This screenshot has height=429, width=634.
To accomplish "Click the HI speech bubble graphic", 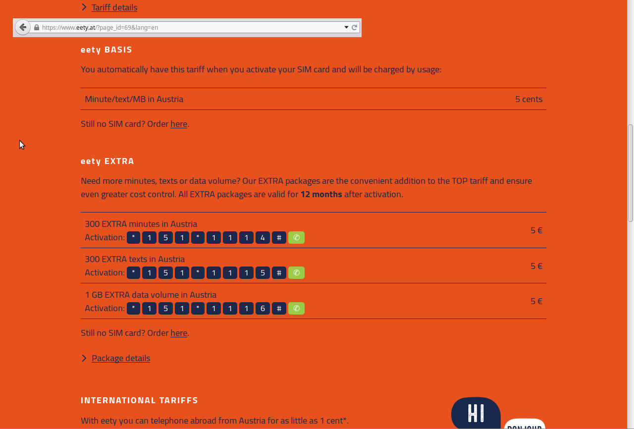I will [475, 413].
